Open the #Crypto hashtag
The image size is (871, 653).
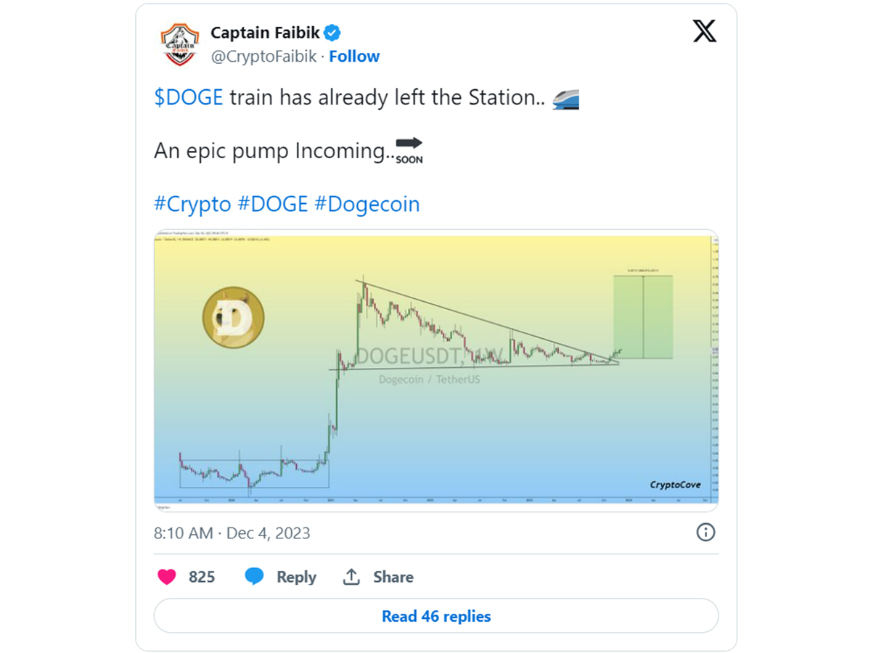coord(192,204)
